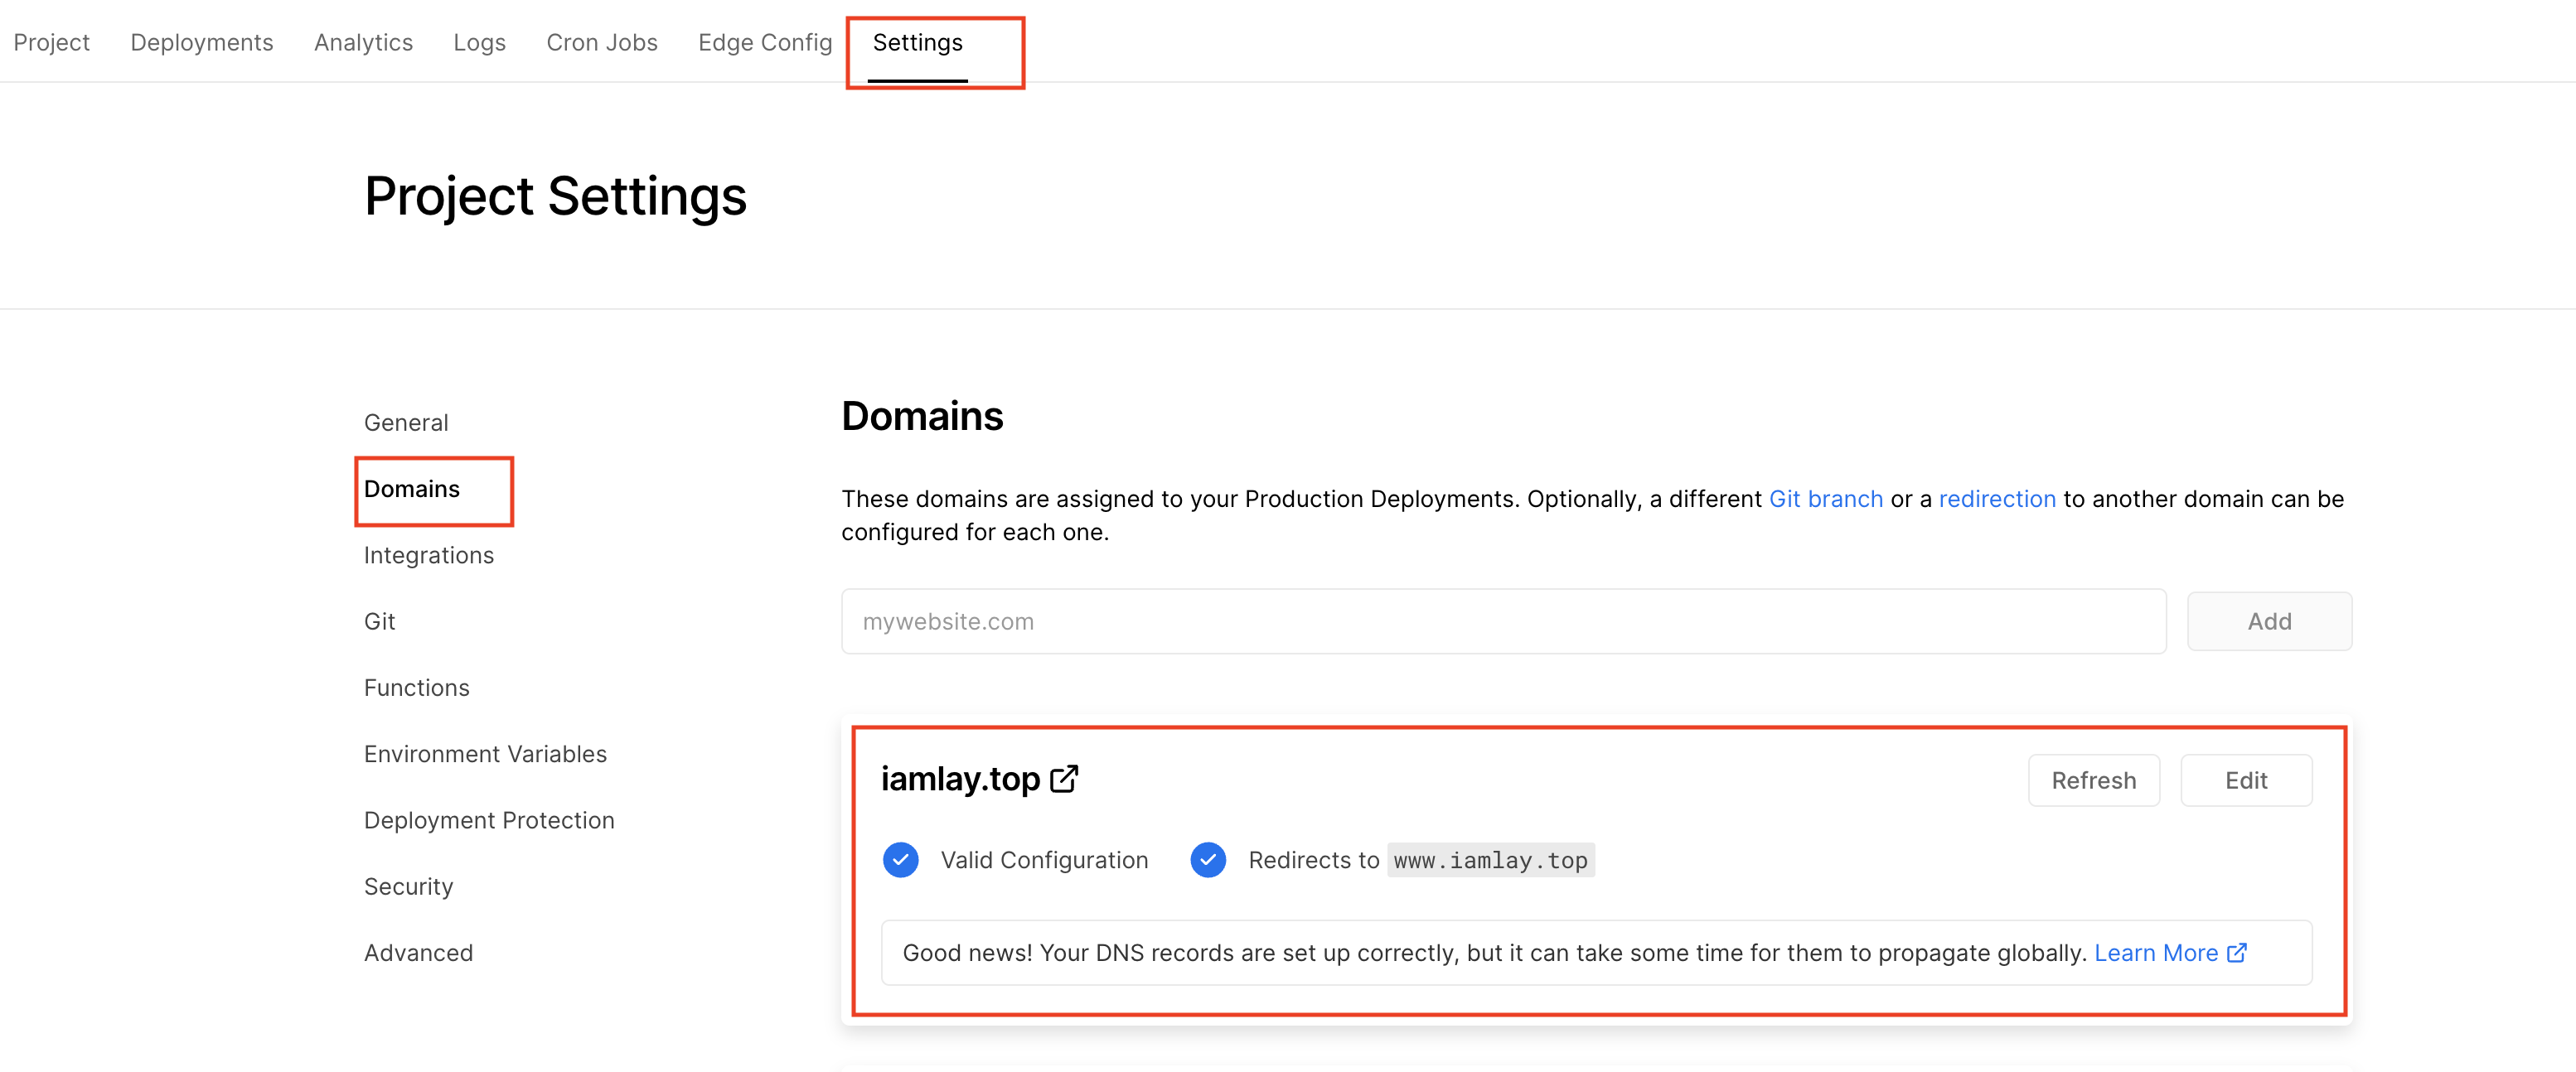Click the Valid Configuration checkmark icon

tap(900, 859)
